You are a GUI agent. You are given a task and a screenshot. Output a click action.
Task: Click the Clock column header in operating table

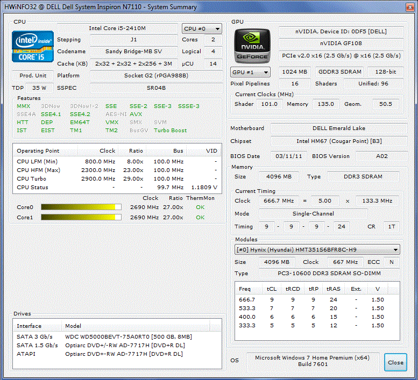[98, 150]
